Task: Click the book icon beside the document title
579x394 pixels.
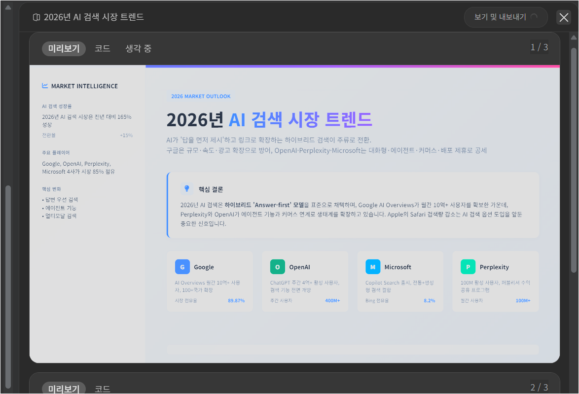Action: pos(36,17)
